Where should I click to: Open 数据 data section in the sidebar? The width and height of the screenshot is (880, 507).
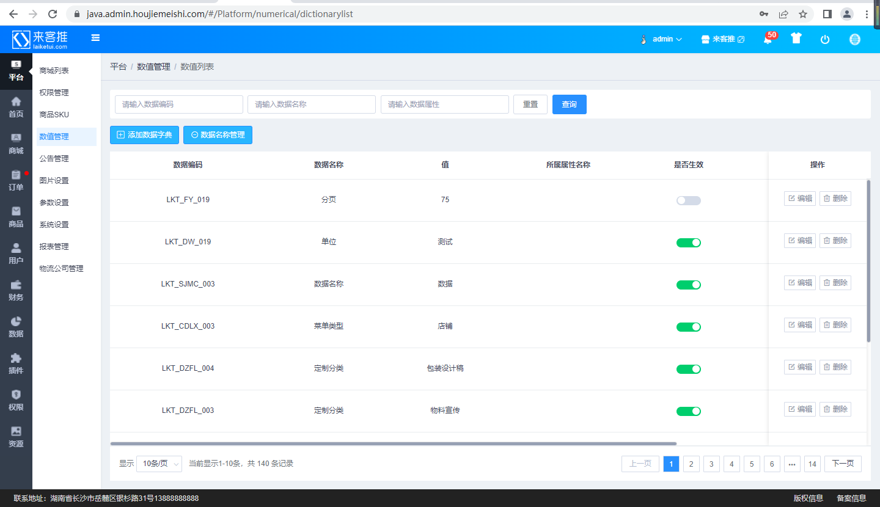[16, 327]
